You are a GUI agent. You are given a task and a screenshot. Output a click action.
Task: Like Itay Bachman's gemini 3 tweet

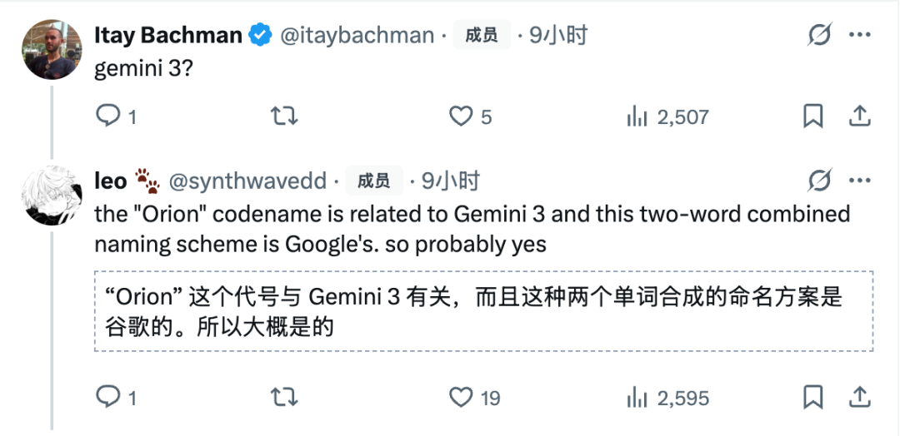point(461,116)
